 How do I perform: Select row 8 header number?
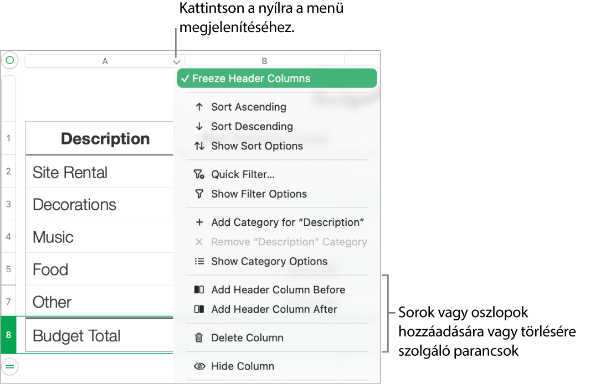pos(8,335)
